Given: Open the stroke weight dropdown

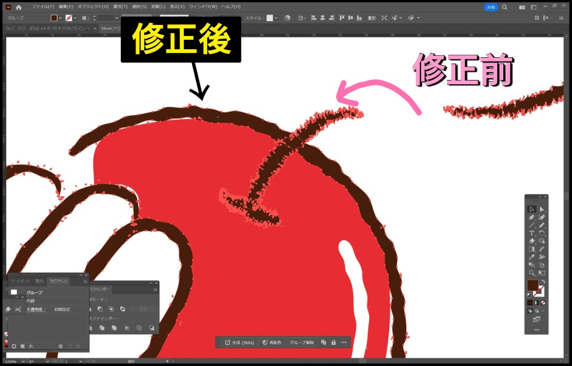Looking at the screenshot, I should (x=118, y=17).
